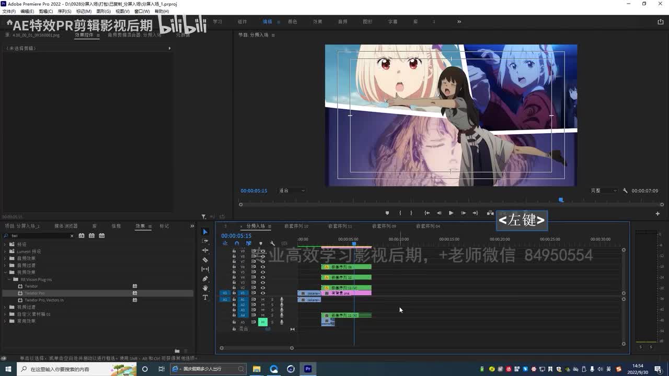Open program monitor settings wrench
The width and height of the screenshot is (669, 376).
tap(625, 191)
